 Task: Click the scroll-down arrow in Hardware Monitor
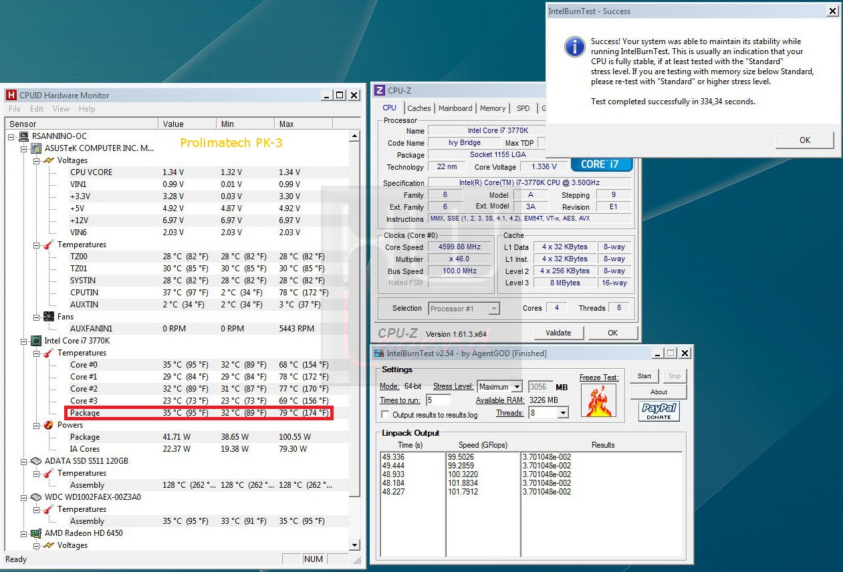point(354,545)
